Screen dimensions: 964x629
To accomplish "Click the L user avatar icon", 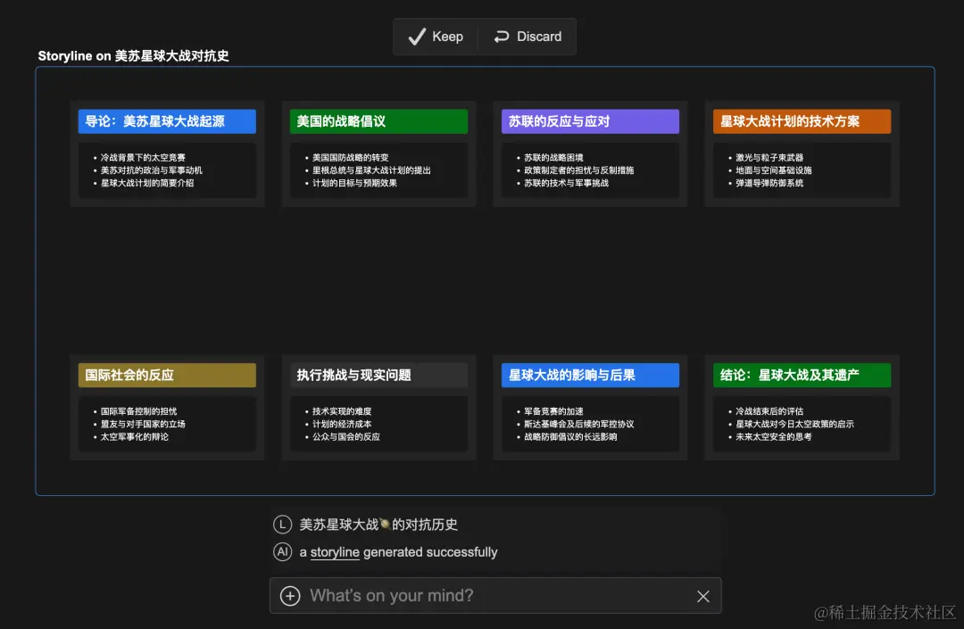I will point(282,525).
